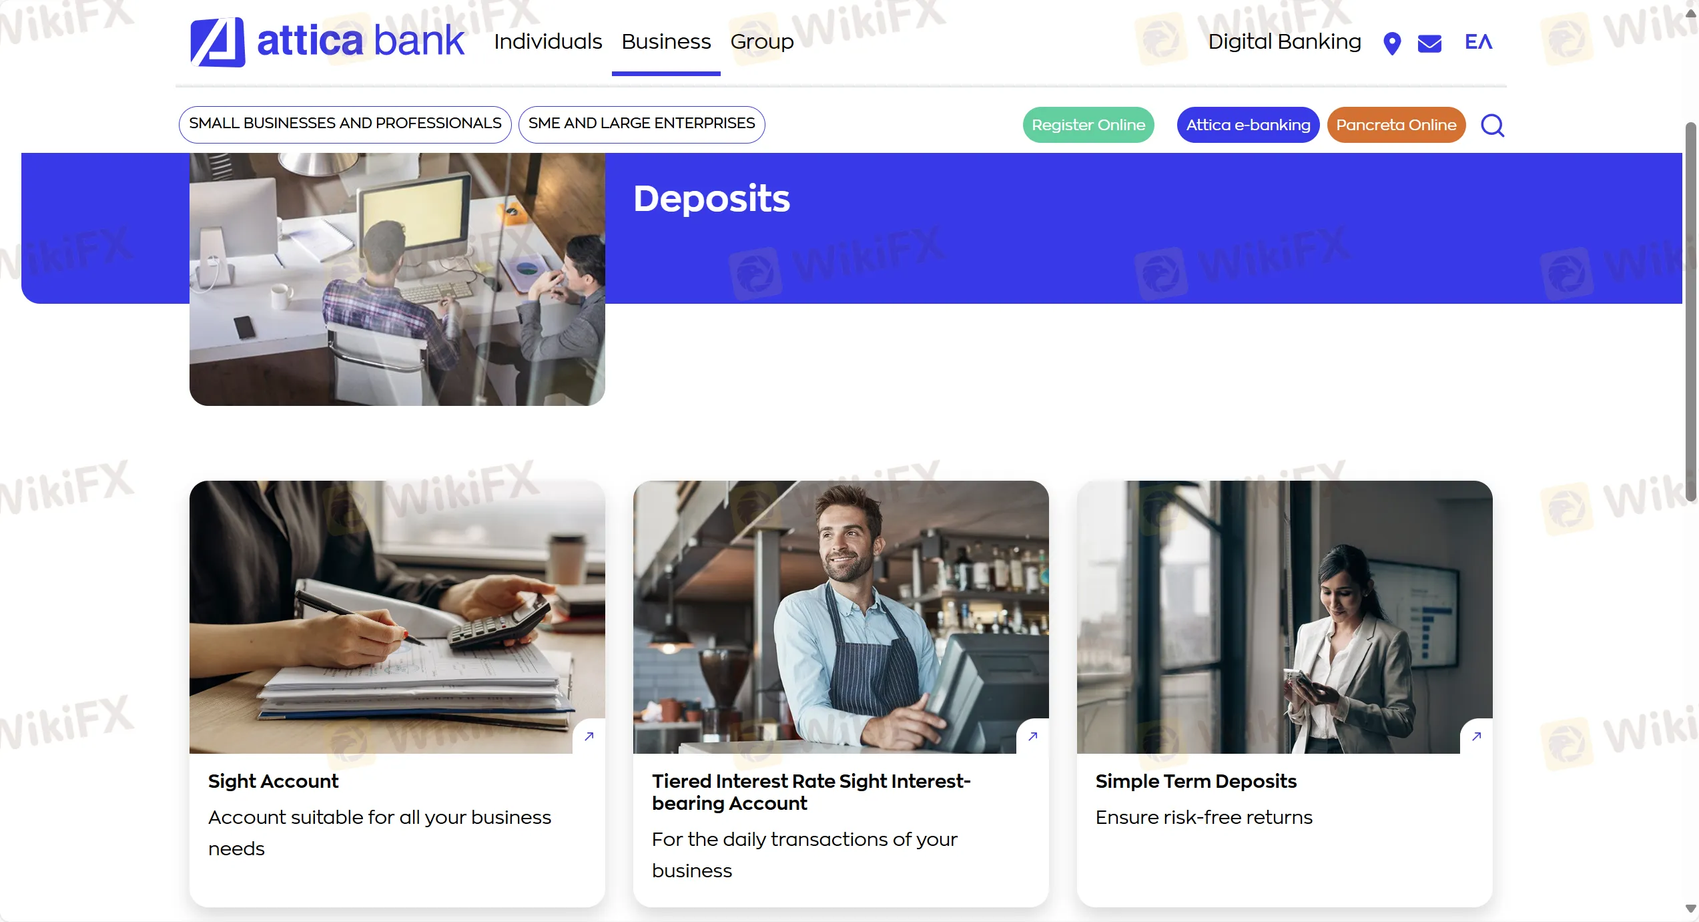Switch language with the ΕΛ toggle
Image resolution: width=1699 pixels, height=922 pixels.
pos(1479,42)
